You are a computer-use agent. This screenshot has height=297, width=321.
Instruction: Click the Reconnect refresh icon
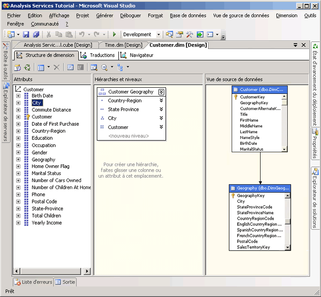click(x=27, y=67)
